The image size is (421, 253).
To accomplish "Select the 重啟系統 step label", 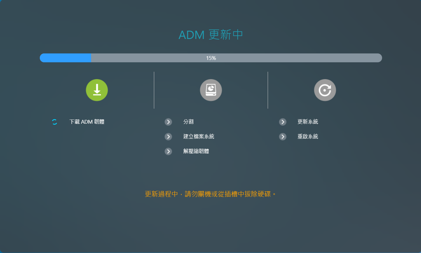I will (x=308, y=137).
